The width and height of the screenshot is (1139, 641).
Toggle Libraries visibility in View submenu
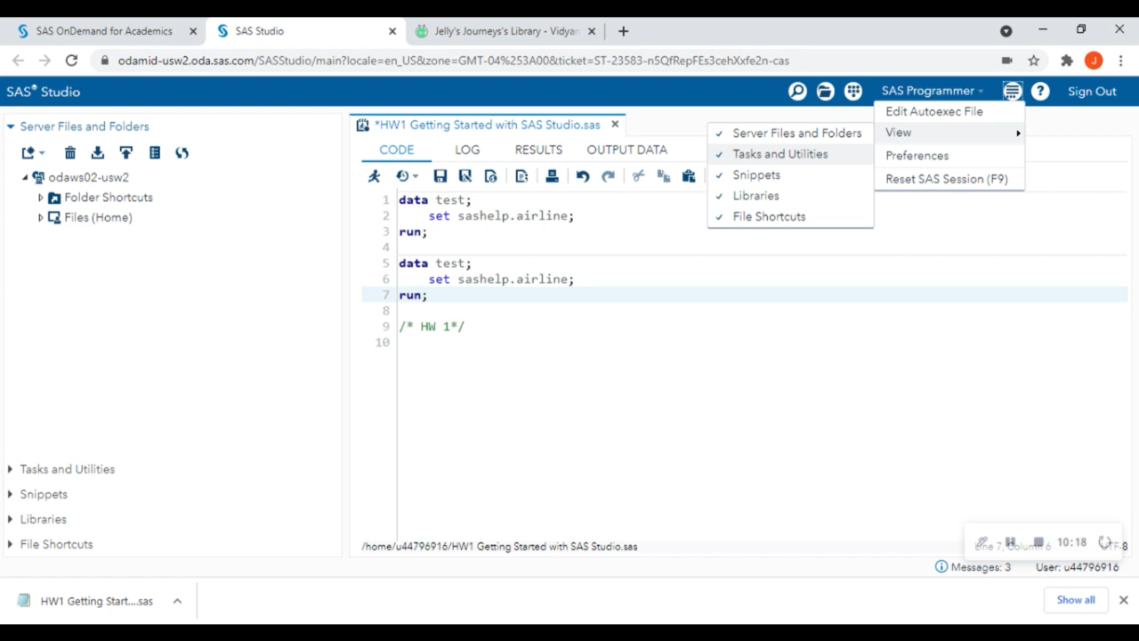(x=790, y=196)
